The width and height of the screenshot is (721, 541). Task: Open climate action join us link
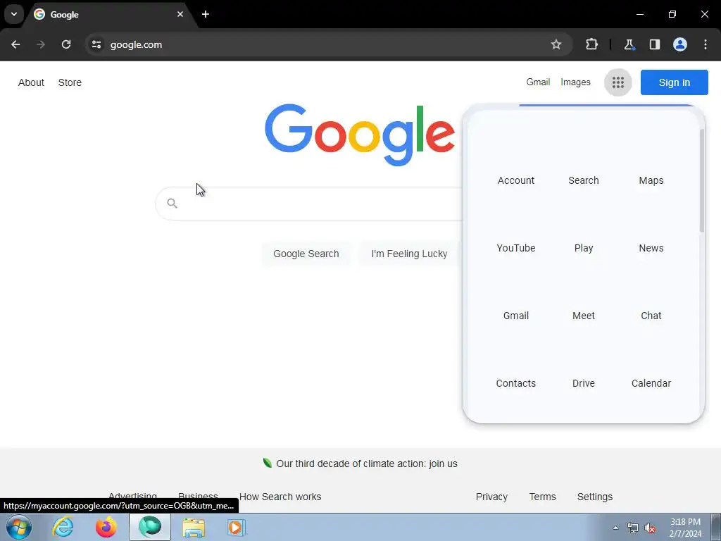tap(366, 464)
